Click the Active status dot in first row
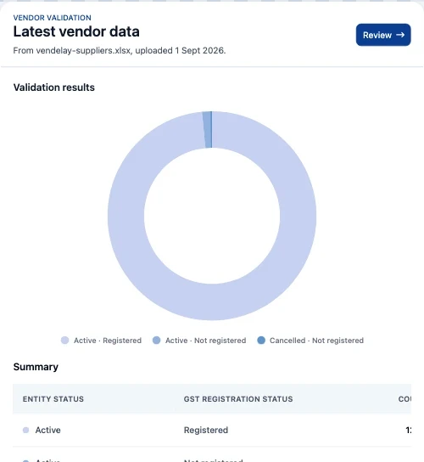424x462 pixels. 26,431
